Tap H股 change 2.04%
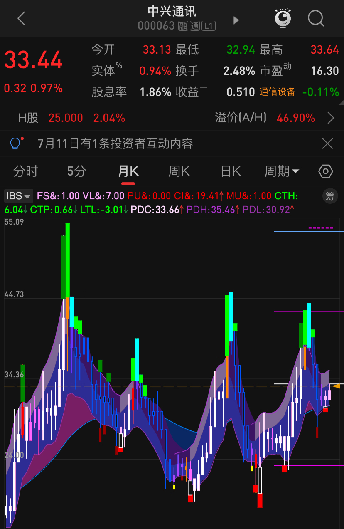This screenshot has height=529, width=344. click(x=109, y=118)
